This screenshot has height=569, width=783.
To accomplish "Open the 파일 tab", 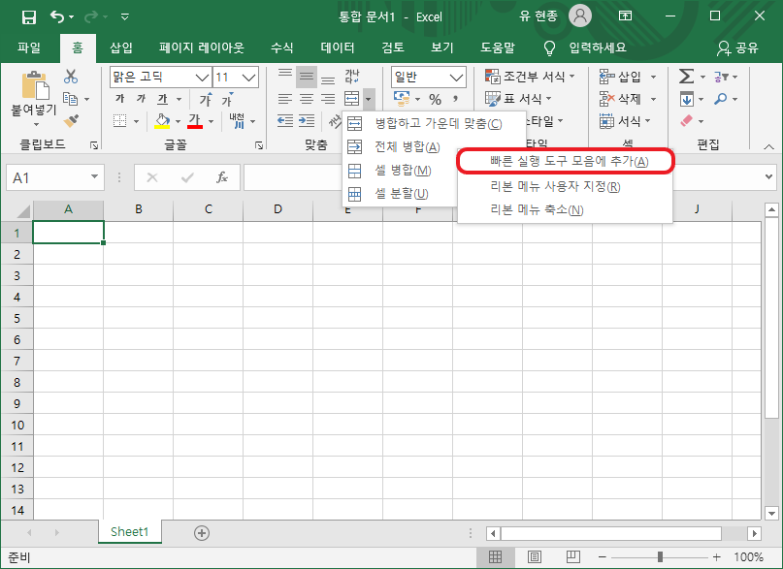I will pyautogui.click(x=29, y=47).
